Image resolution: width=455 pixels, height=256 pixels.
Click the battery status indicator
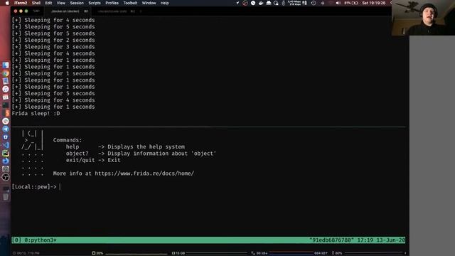point(351,3)
